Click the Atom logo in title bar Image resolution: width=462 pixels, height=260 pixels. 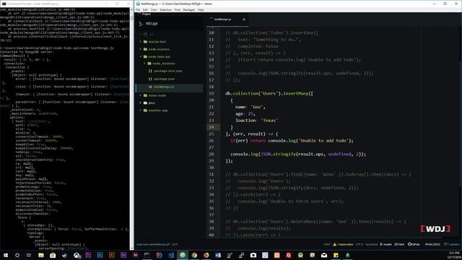(x=138, y=4)
